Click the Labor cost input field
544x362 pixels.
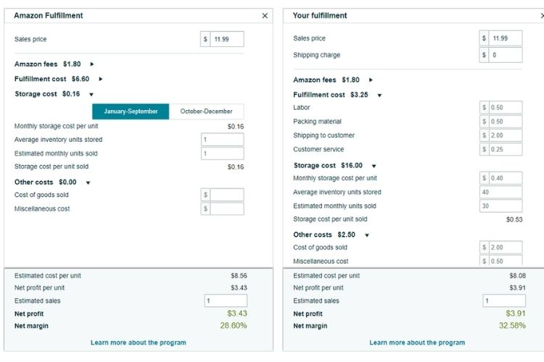point(505,107)
